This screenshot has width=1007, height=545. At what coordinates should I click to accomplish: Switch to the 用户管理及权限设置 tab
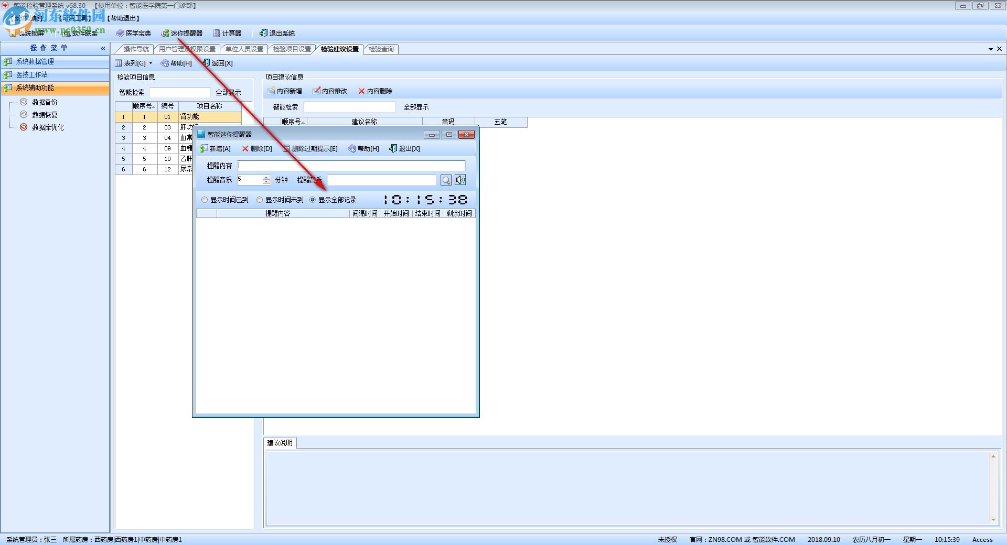[187, 49]
